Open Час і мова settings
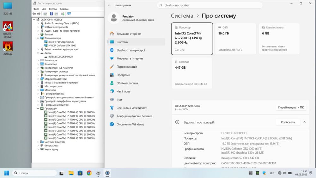Image resolution: width=316 pixels, height=178 pixels. click(x=136, y=91)
